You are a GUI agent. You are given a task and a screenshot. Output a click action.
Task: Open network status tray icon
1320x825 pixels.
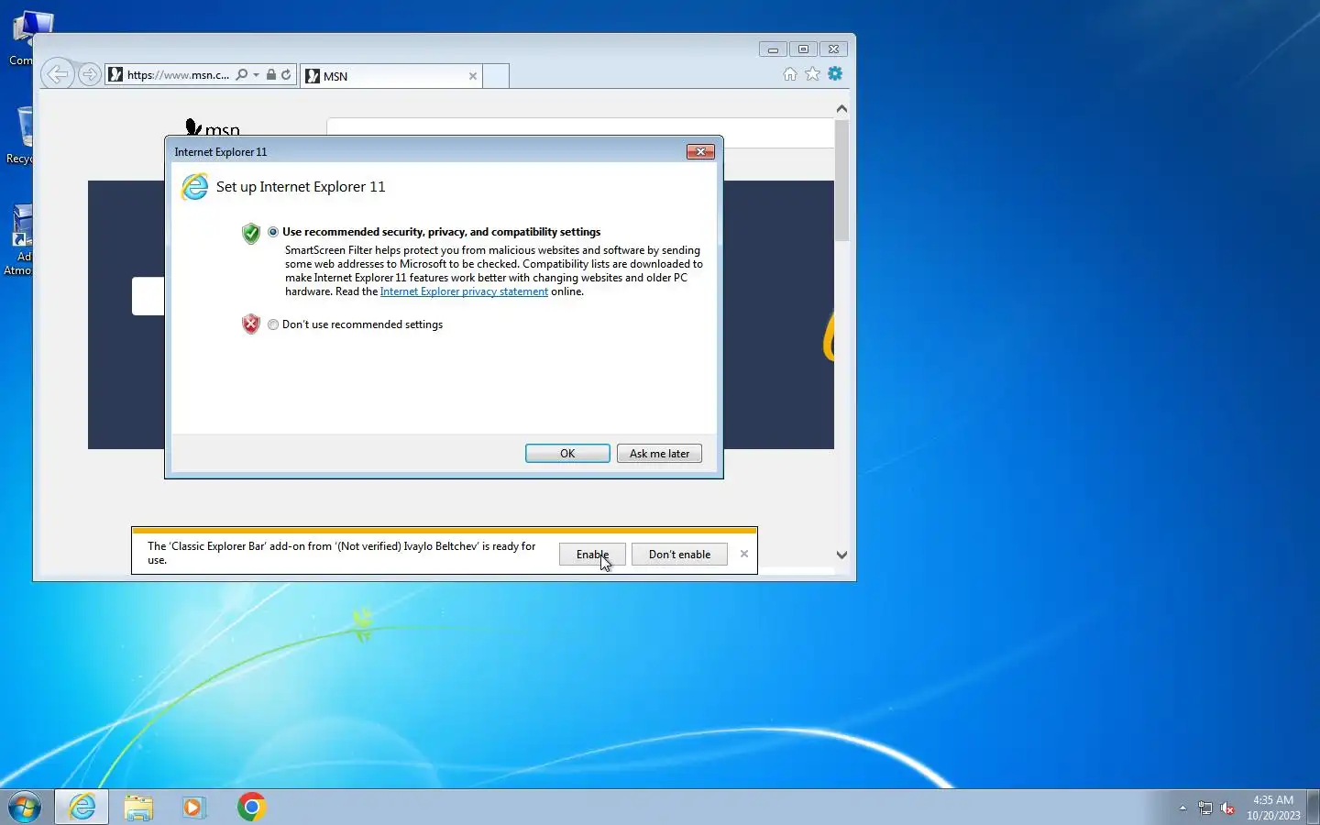pyautogui.click(x=1204, y=808)
